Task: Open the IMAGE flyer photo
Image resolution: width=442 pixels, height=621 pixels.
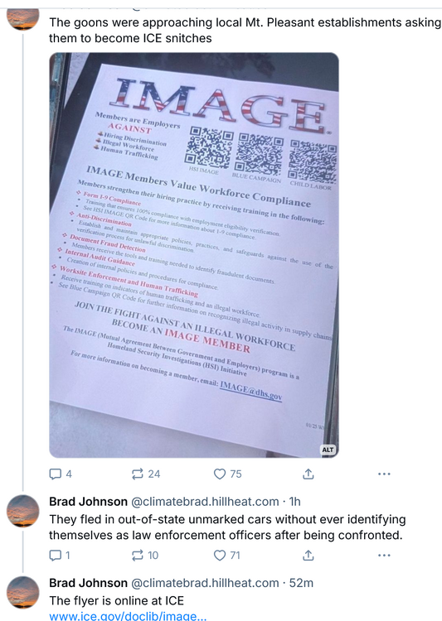Action: (194, 255)
